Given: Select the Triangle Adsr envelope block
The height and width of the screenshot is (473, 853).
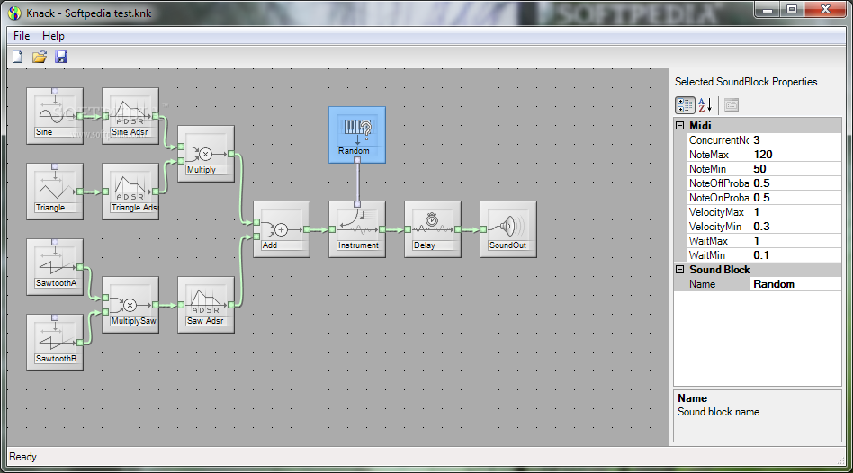Looking at the screenshot, I should [x=130, y=192].
